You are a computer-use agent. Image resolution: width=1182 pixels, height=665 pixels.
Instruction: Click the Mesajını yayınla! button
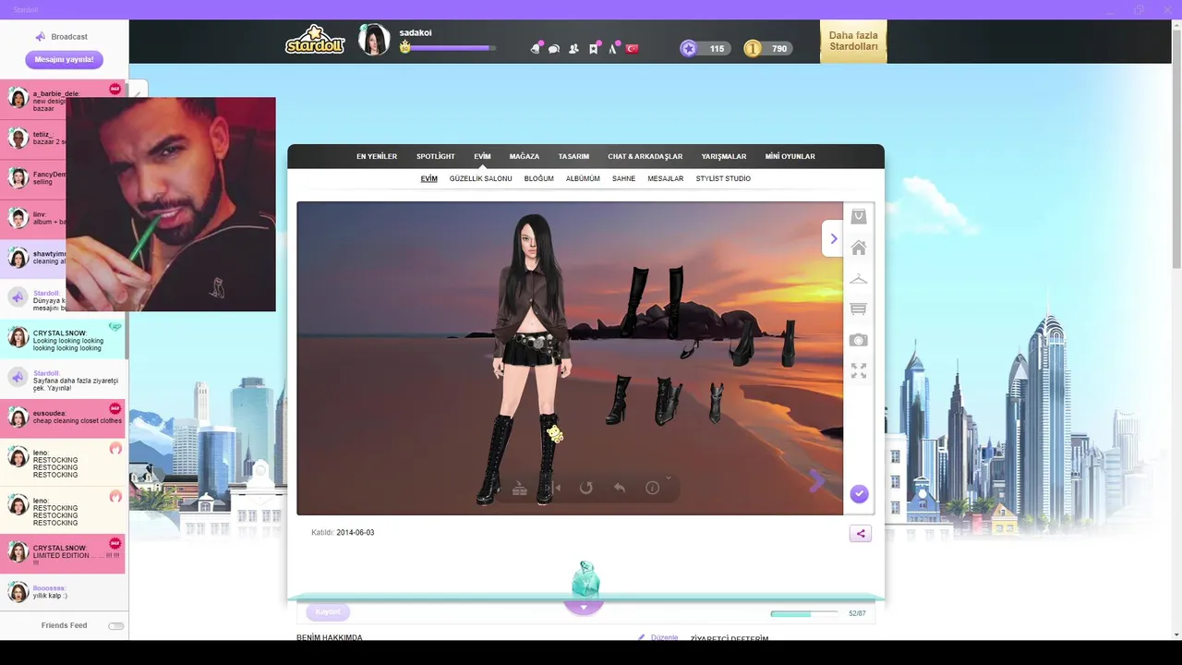pos(64,59)
